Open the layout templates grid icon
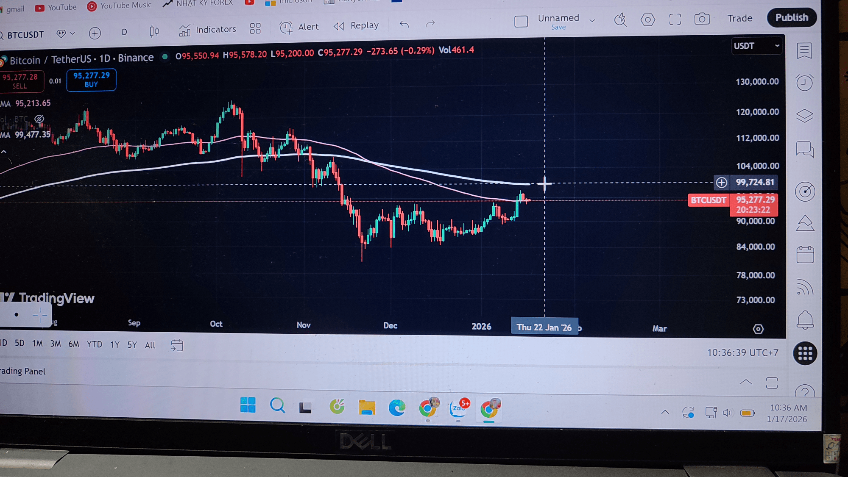 pyautogui.click(x=255, y=28)
